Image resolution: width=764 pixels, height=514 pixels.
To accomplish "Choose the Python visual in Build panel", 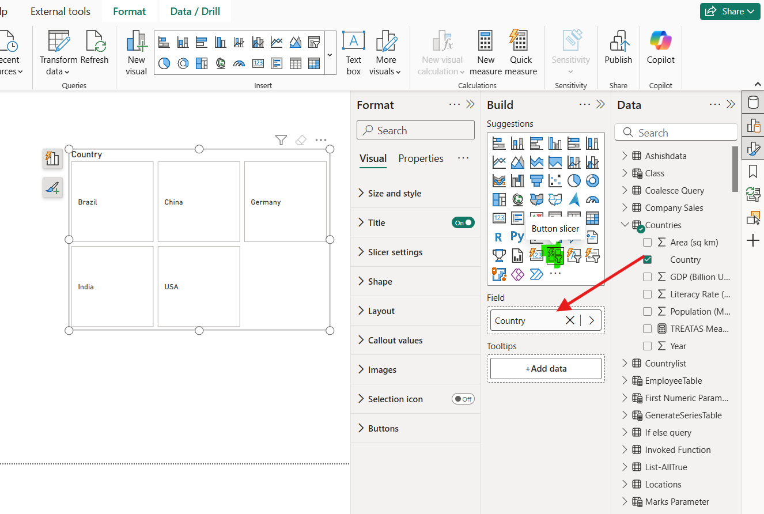I will click(x=517, y=236).
